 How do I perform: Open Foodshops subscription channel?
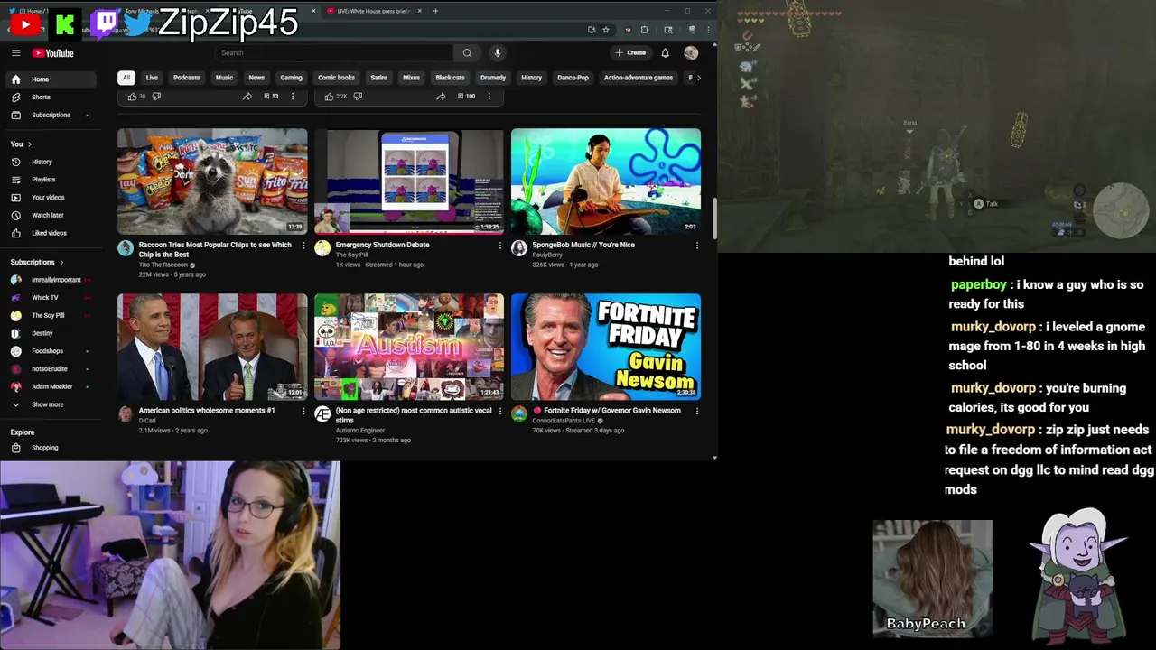(x=49, y=351)
